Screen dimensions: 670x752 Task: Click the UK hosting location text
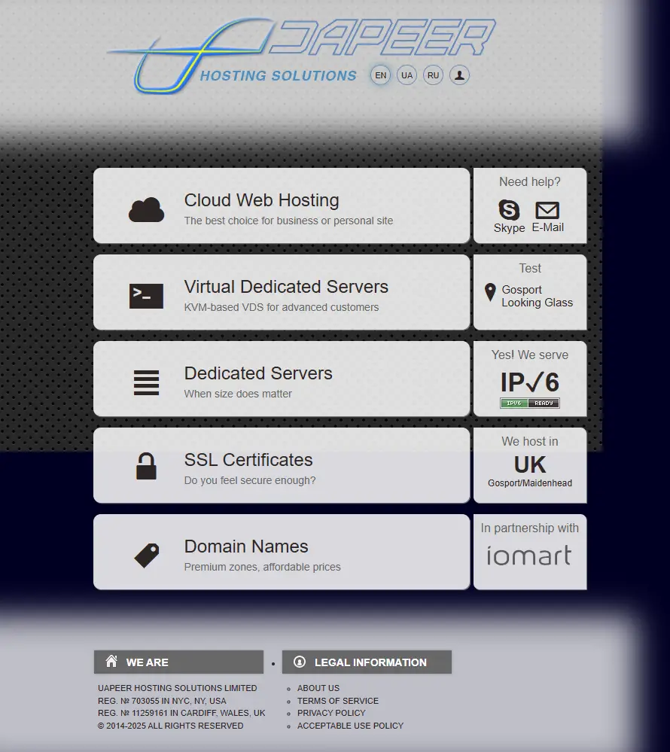[530, 464]
